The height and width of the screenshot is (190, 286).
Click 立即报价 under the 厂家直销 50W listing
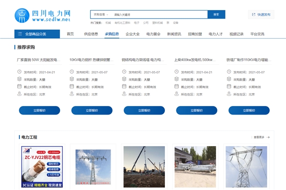click(x=40, y=110)
